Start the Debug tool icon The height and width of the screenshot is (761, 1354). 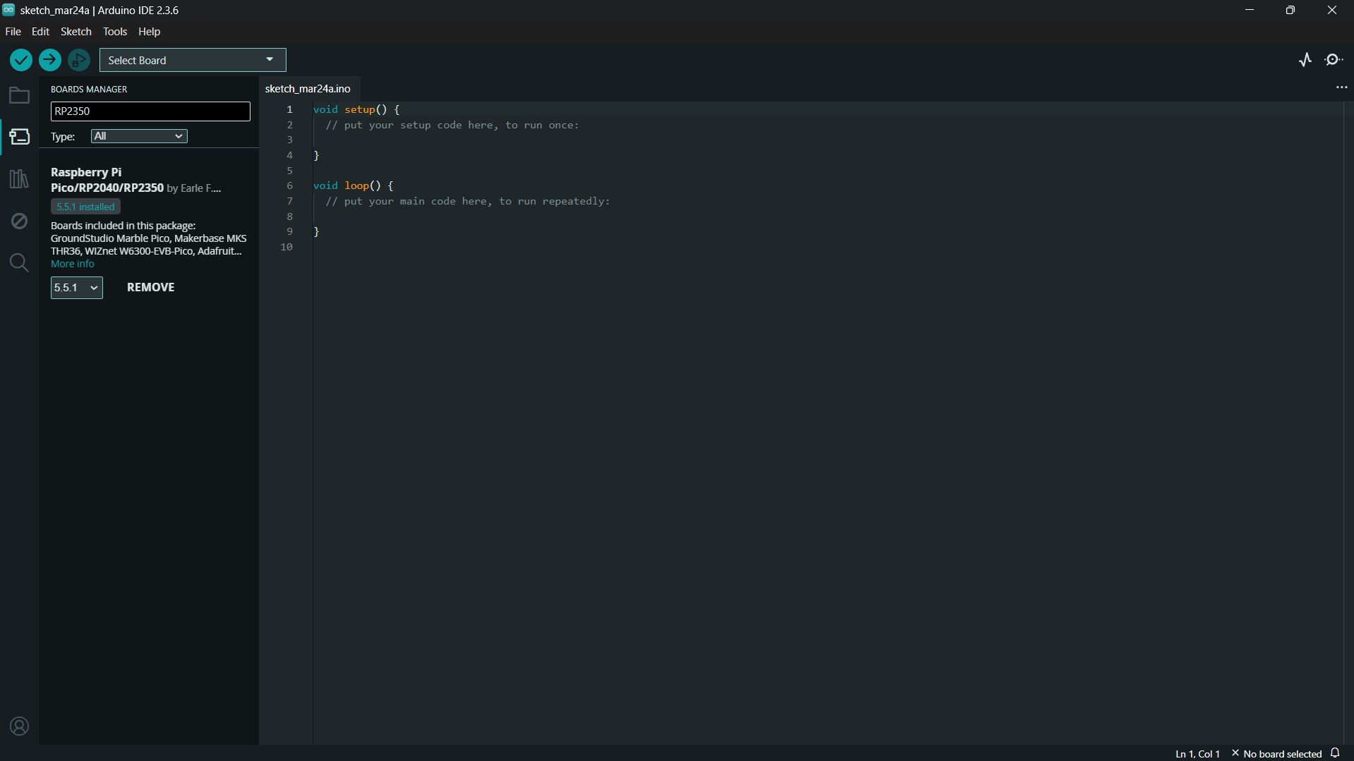pos(79,60)
